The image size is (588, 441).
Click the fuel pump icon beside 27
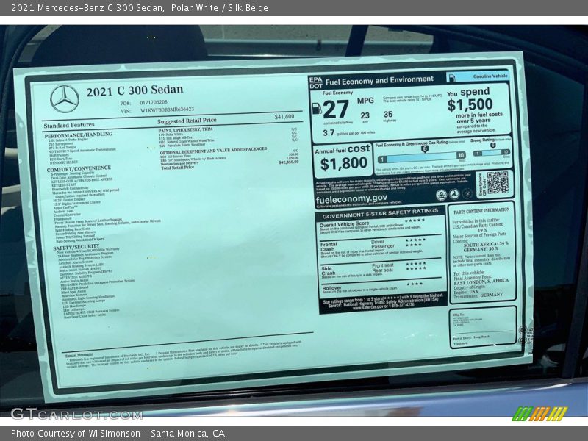pos(317,109)
